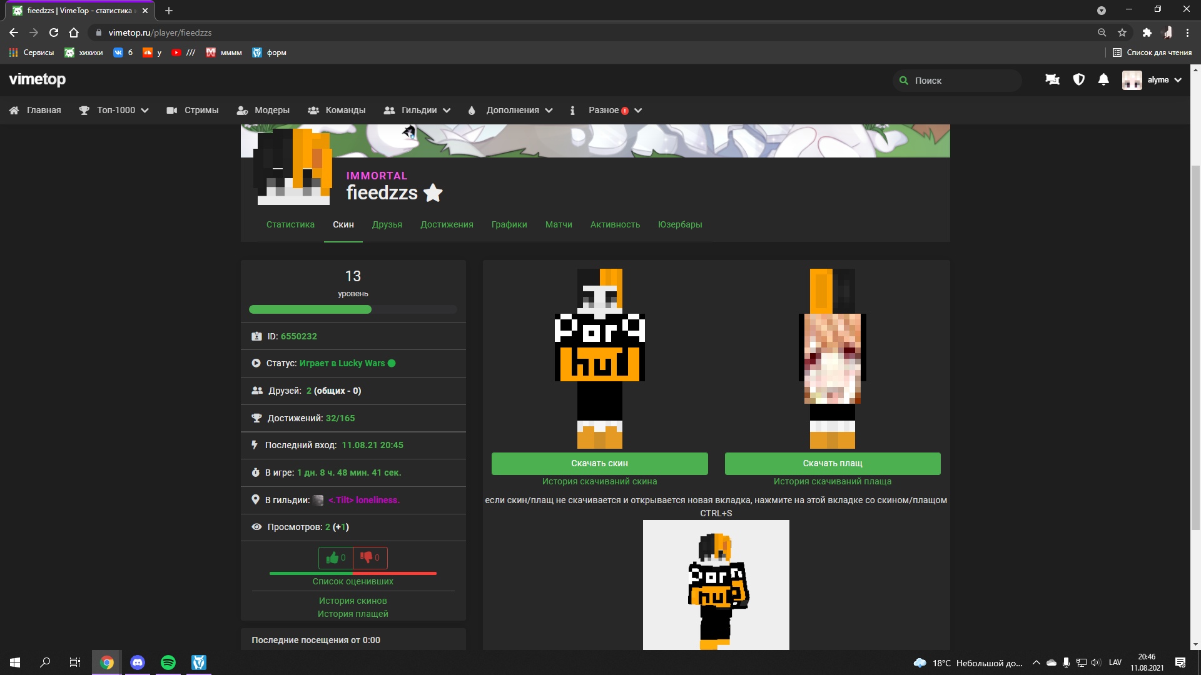Click the thumbs-up like button

pos(335,557)
